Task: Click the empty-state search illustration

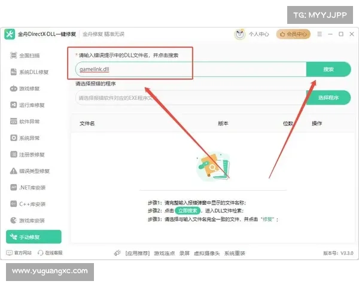Action: click(213, 166)
